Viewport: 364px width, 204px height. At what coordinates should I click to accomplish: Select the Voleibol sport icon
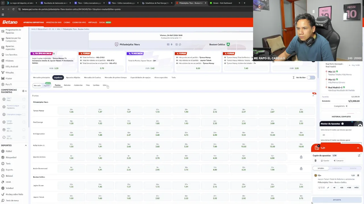coord(3,188)
